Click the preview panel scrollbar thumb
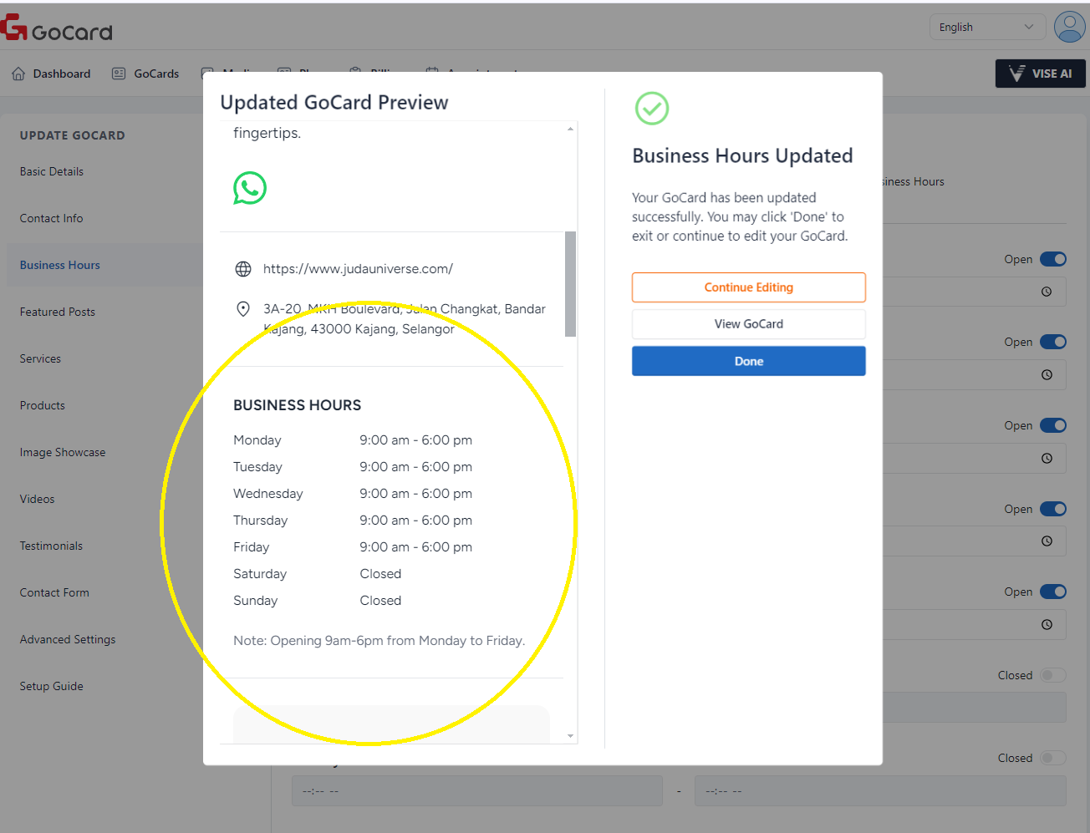Viewport: 1090px width, 833px height. pyautogui.click(x=571, y=284)
